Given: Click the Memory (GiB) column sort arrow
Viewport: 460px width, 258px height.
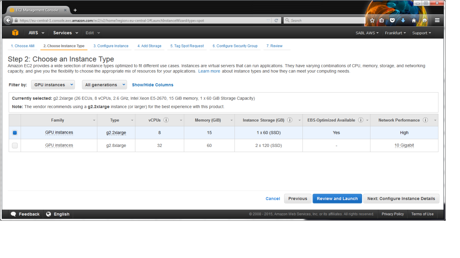Looking at the screenshot, I should click(231, 120).
